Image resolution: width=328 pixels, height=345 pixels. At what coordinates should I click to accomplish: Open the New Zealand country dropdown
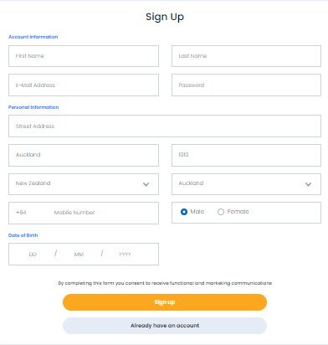point(84,184)
